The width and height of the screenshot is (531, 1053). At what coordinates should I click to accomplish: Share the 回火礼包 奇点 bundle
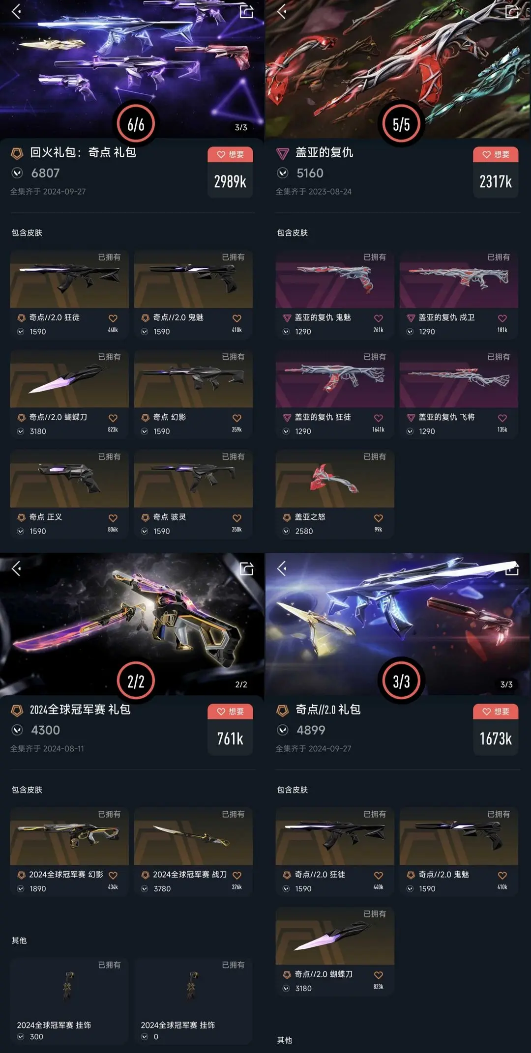(246, 11)
